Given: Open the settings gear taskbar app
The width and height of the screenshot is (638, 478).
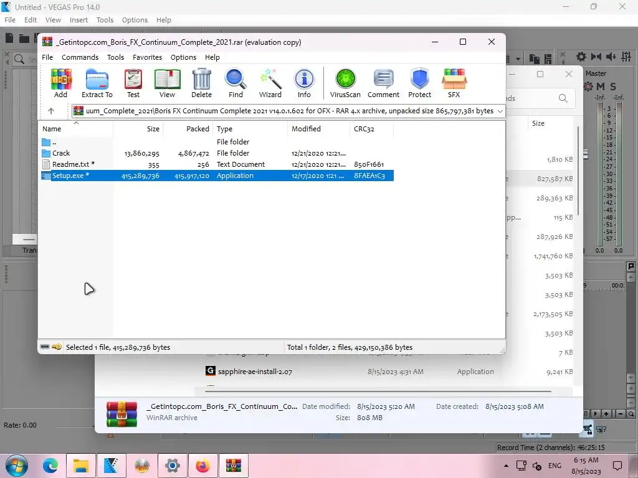Looking at the screenshot, I should coord(172,466).
